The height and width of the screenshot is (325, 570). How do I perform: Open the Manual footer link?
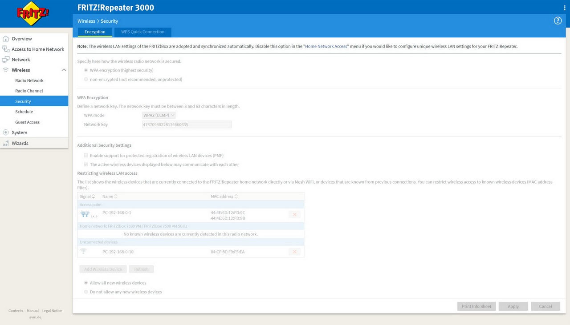click(33, 311)
